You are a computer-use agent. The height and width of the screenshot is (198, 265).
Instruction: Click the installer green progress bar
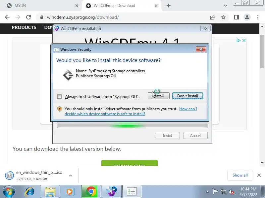click(132, 125)
